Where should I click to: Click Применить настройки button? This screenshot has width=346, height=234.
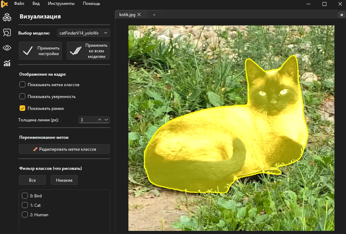(x=40, y=51)
